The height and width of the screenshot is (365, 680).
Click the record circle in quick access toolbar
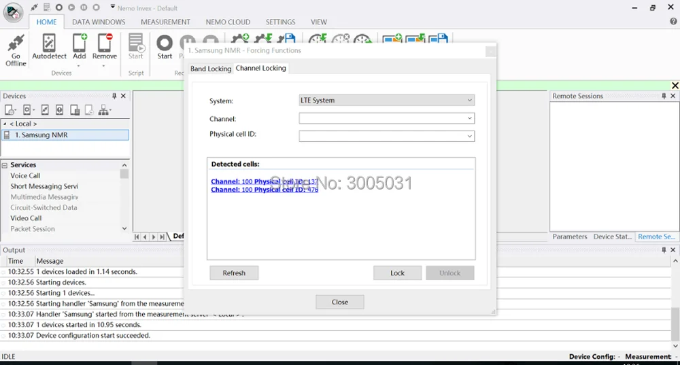pos(59,7)
